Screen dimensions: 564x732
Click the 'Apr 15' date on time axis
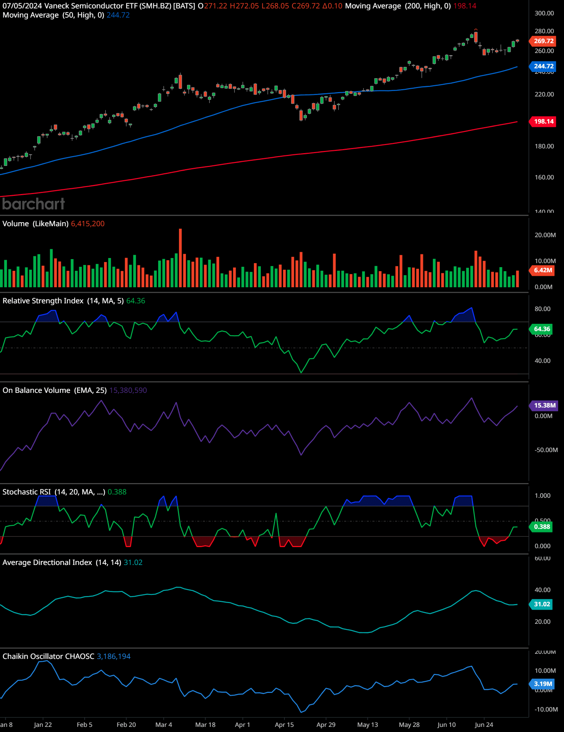tap(284, 725)
